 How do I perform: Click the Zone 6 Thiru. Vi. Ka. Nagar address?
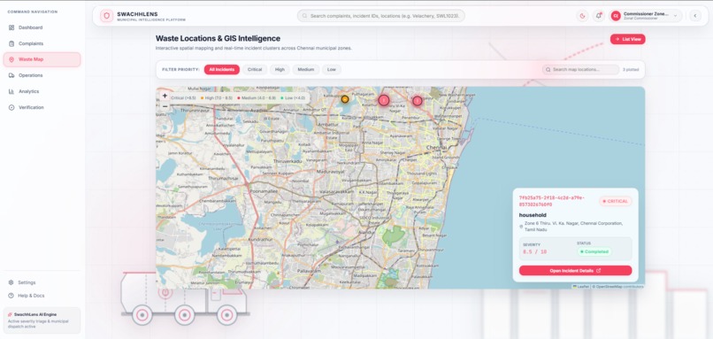pos(573,227)
